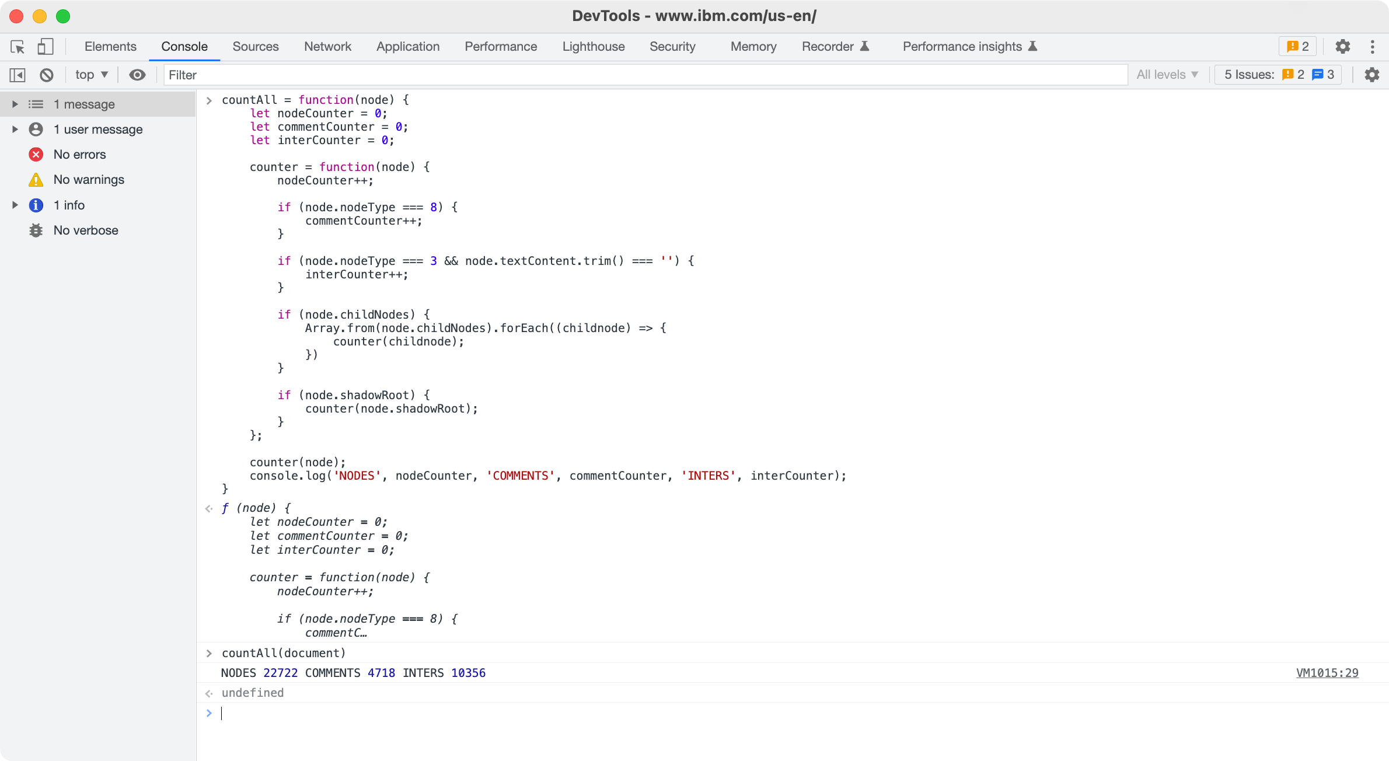Create a live expression with the eye icon
This screenshot has height=761, width=1389.
138,75
